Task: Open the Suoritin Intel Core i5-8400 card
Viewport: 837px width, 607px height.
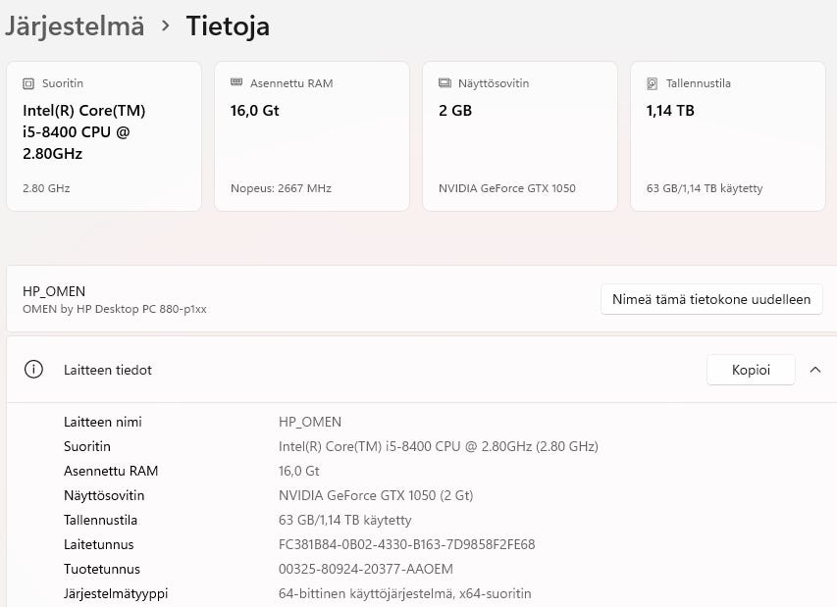Action: click(104, 136)
